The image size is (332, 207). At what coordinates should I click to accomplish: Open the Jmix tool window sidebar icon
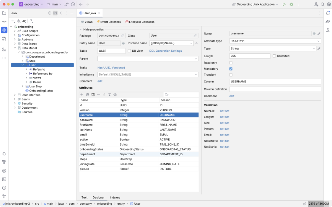pyautogui.click(x=4, y=30)
